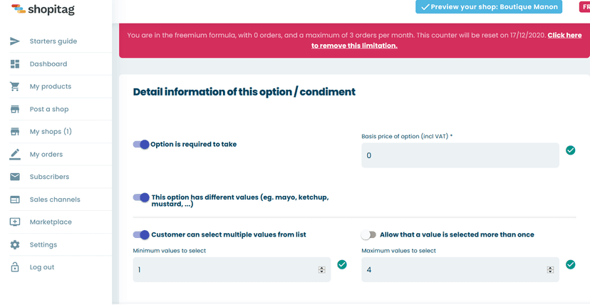590x305 pixels.
Task: Click the Settings gear icon
Action: coord(15,245)
